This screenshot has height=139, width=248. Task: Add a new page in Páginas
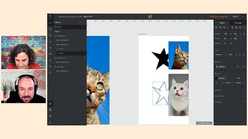80,22
